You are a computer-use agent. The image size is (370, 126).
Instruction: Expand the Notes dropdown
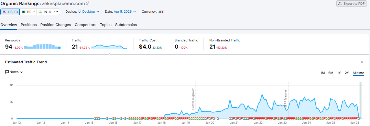(x=14, y=72)
